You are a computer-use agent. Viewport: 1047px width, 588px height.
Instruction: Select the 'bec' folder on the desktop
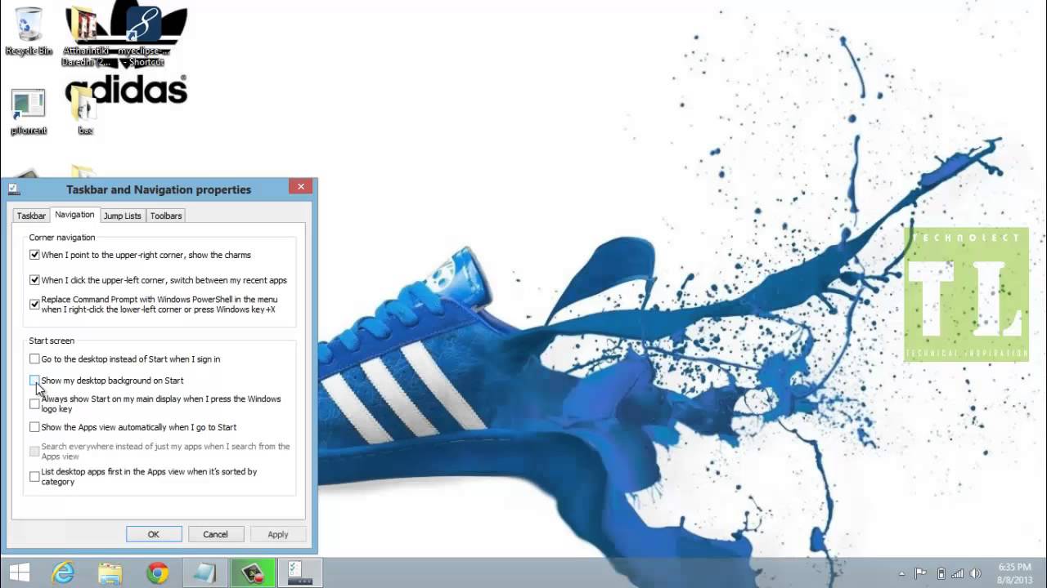85,111
